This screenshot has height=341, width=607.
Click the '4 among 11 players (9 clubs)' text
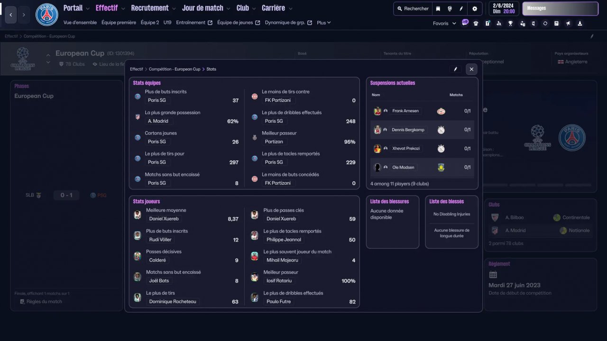[399, 184]
